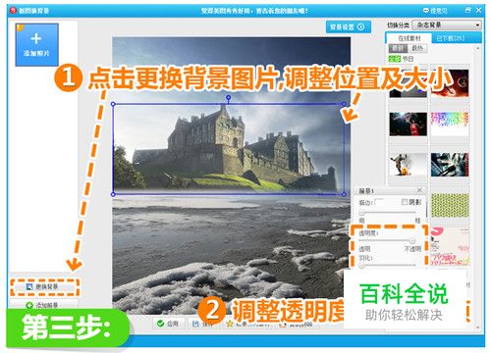Select the 最热 hottest filter tab
Viewport: 491px width, 353px height.
click(x=417, y=48)
